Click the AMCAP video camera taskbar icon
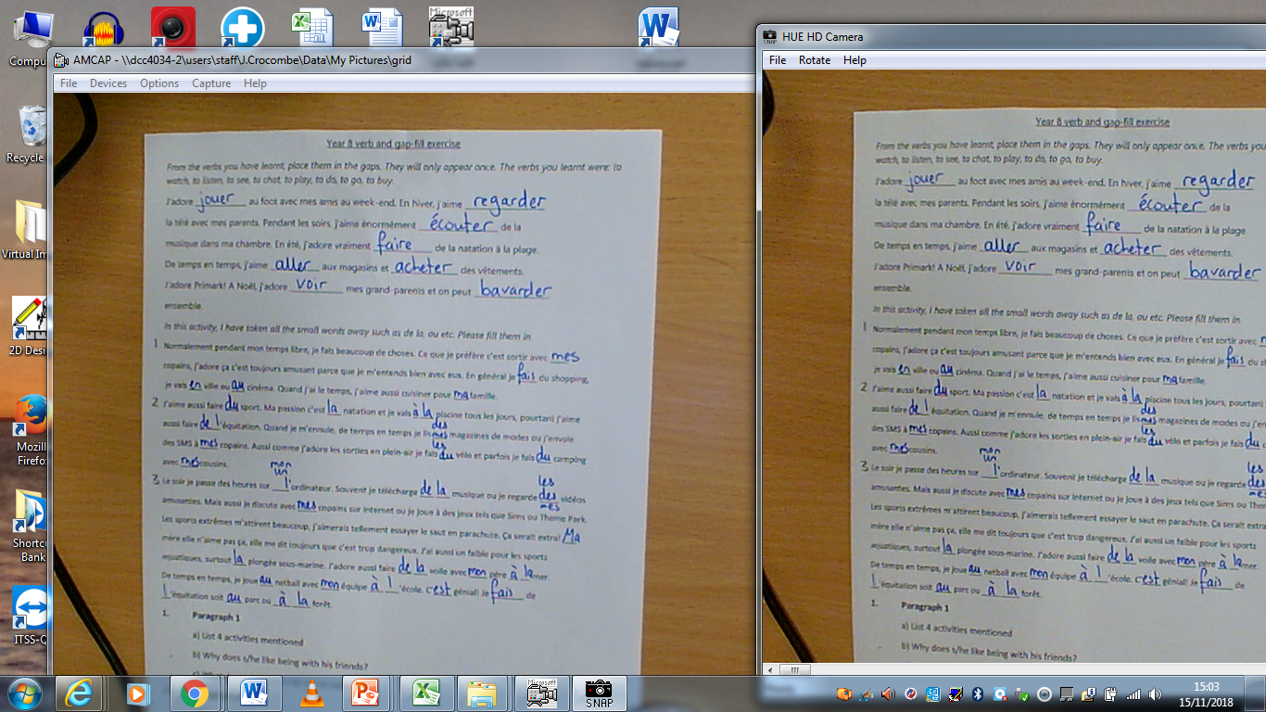Image resolution: width=1266 pixels, height=712 pixels. point(541,693)
